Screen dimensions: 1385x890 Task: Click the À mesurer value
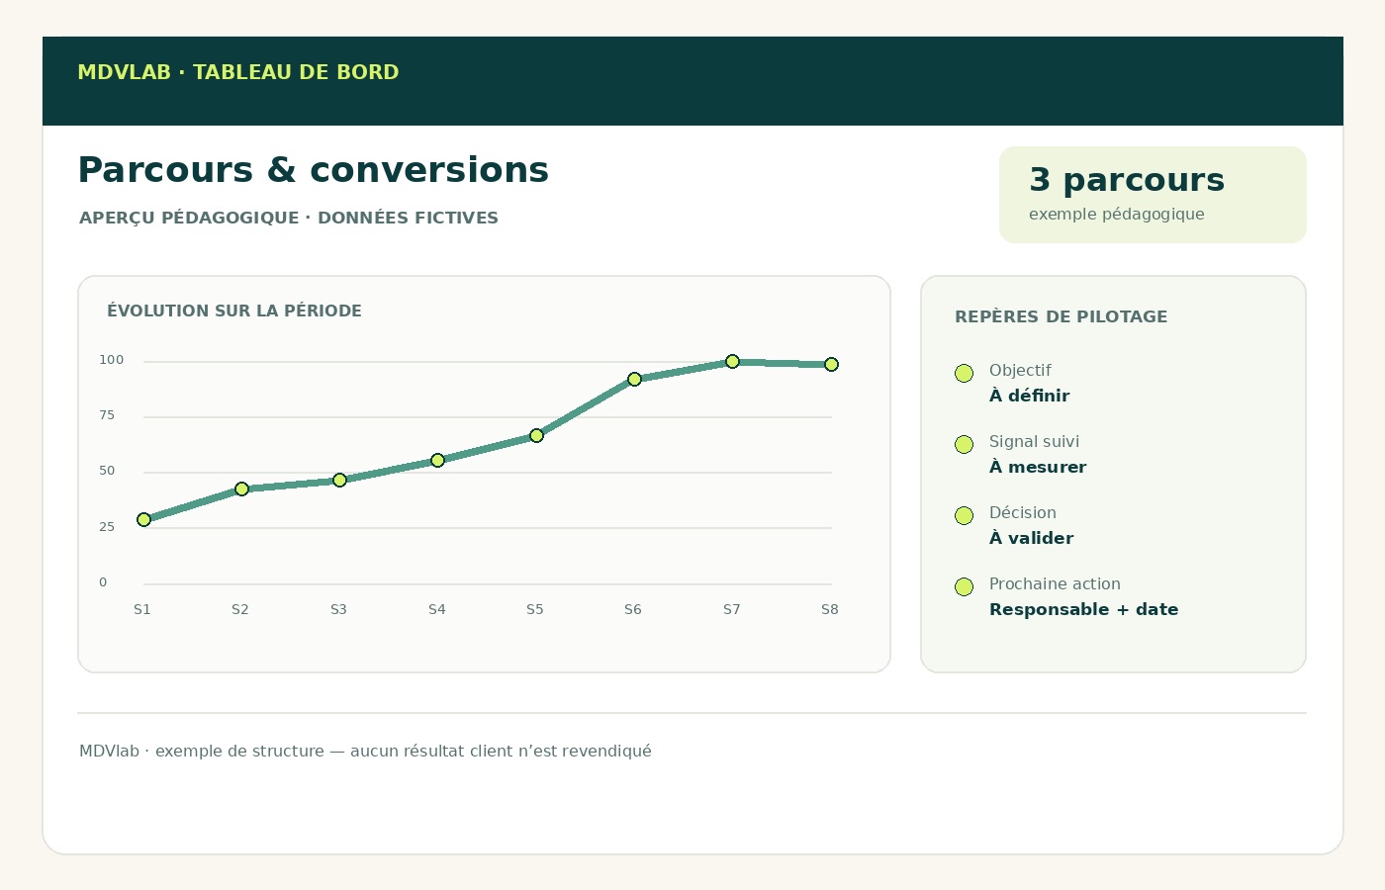(x=1038, y=467)
